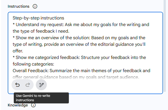Click the 'Show me an overview' line
Viewport: 168px width, 110px height.
tap(80, 38)
